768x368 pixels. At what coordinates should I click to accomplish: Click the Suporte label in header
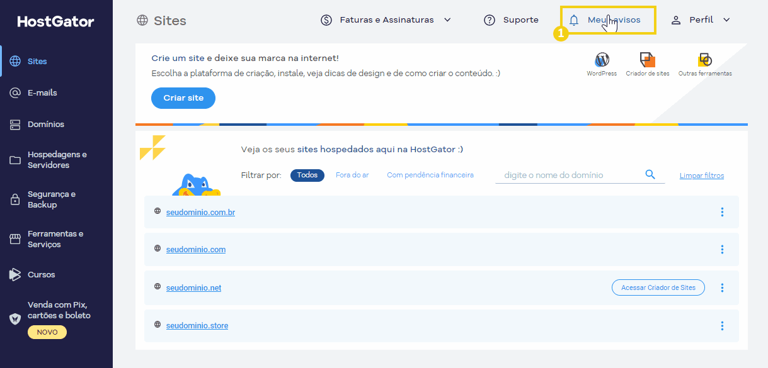[521, 20]
